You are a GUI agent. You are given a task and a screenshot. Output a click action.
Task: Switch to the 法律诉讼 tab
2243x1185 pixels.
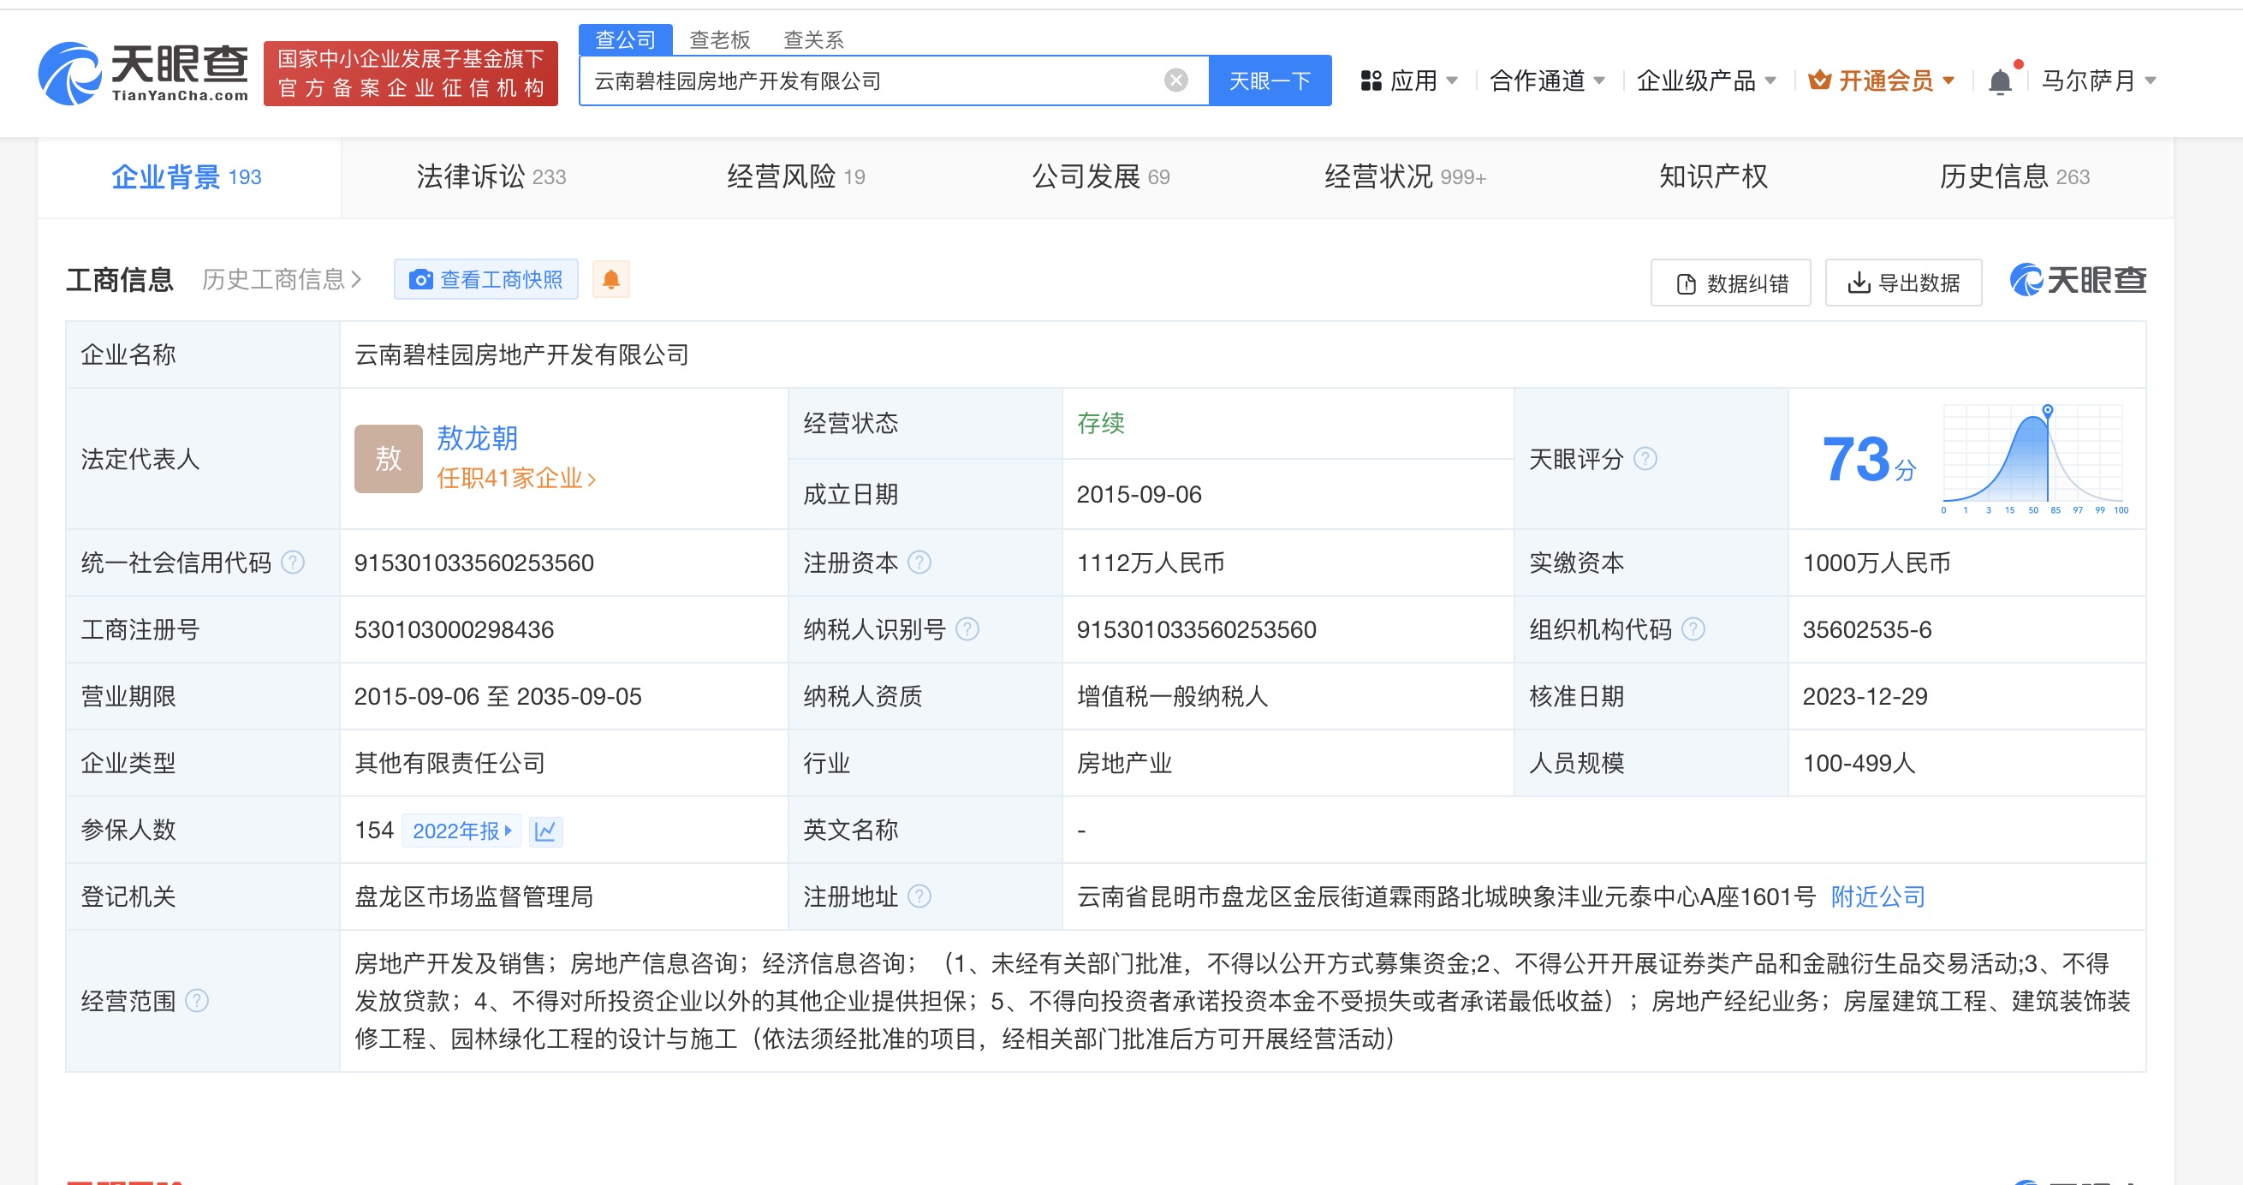pos(491,177)
